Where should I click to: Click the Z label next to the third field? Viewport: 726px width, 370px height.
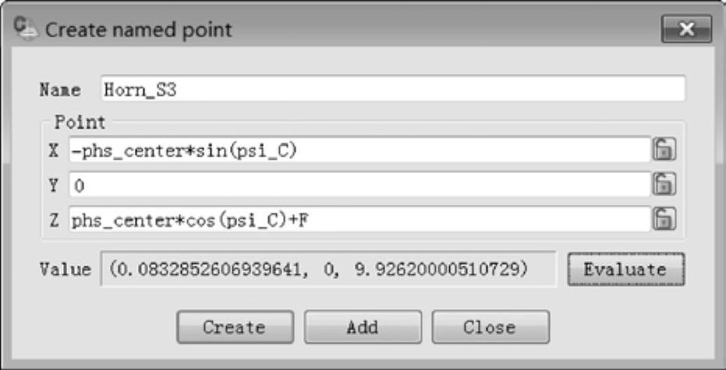click(x=54, y=220)
